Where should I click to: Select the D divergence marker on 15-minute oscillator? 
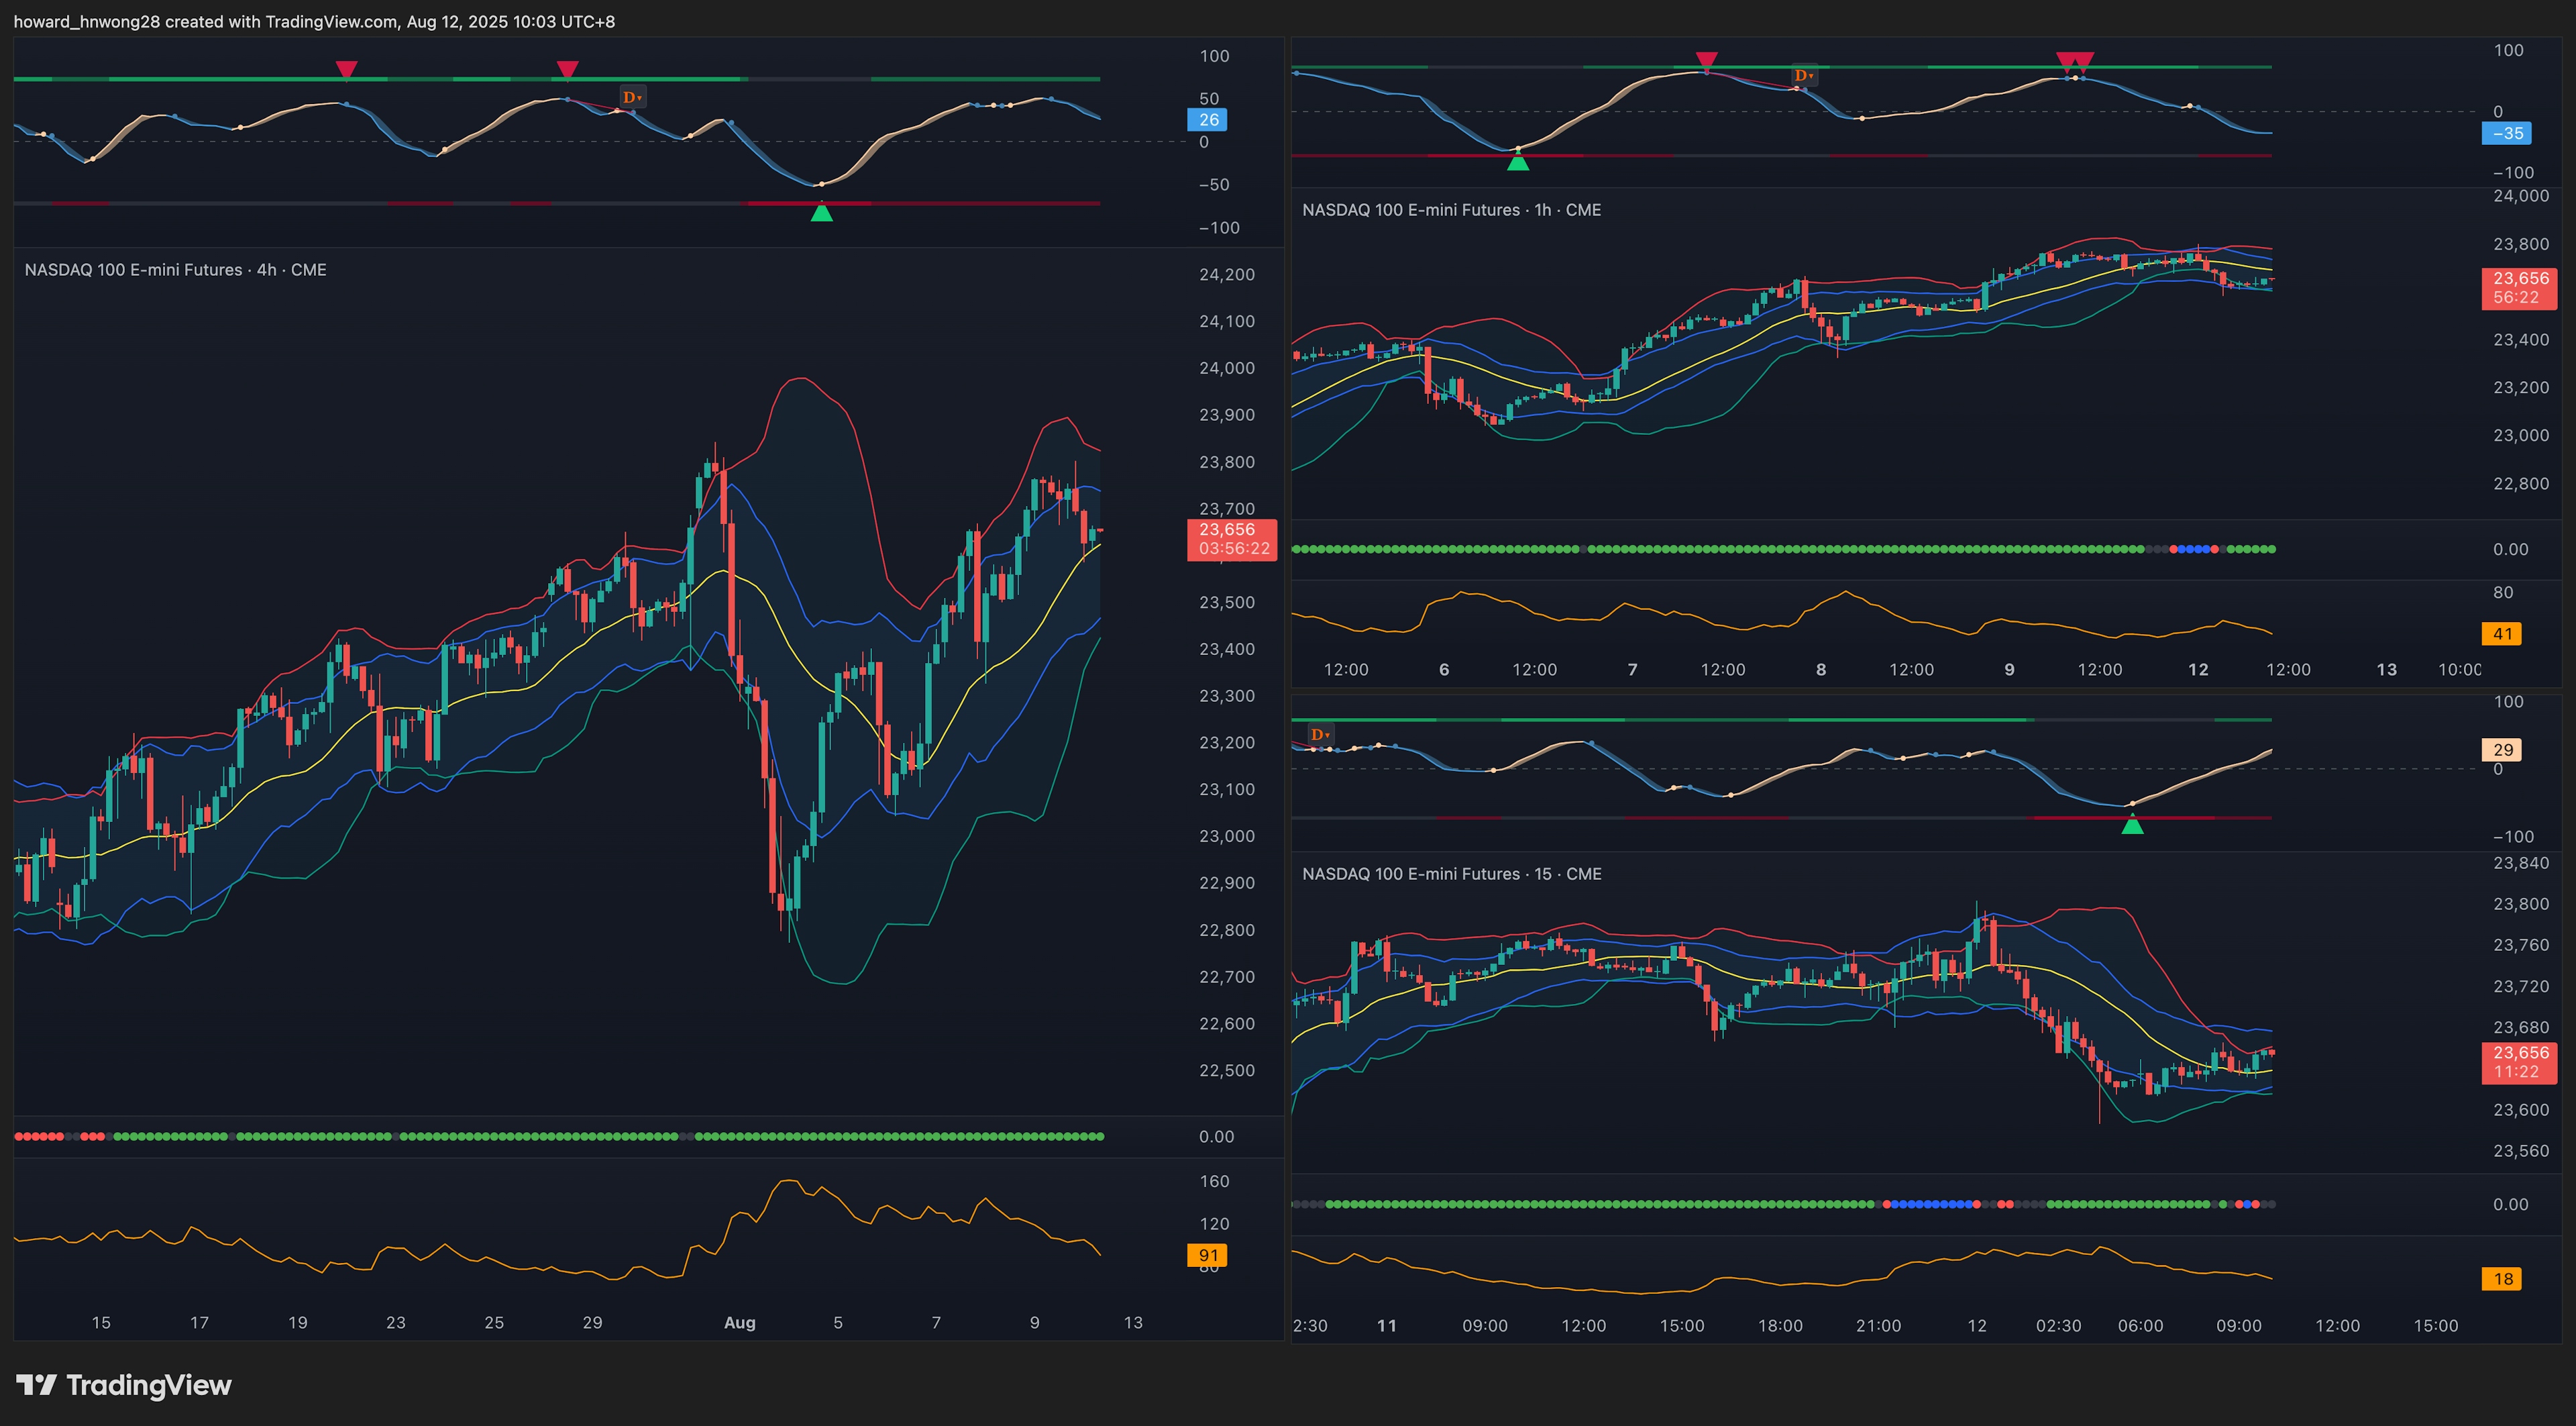point(1320,734)
